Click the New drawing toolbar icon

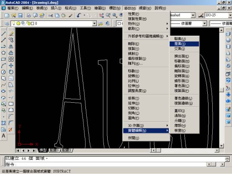pos(7,16)
